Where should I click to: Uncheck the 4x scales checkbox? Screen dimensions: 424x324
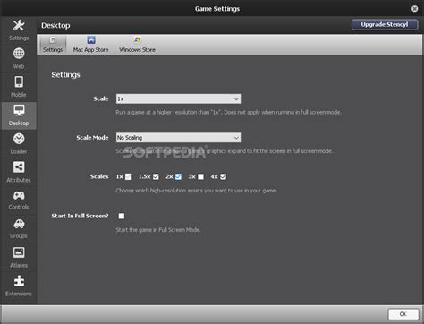coord(223,177)
